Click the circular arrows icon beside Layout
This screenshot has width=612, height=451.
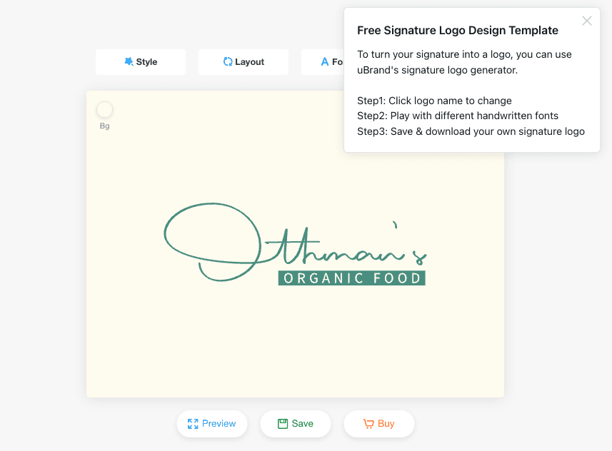tap(228, 61)
